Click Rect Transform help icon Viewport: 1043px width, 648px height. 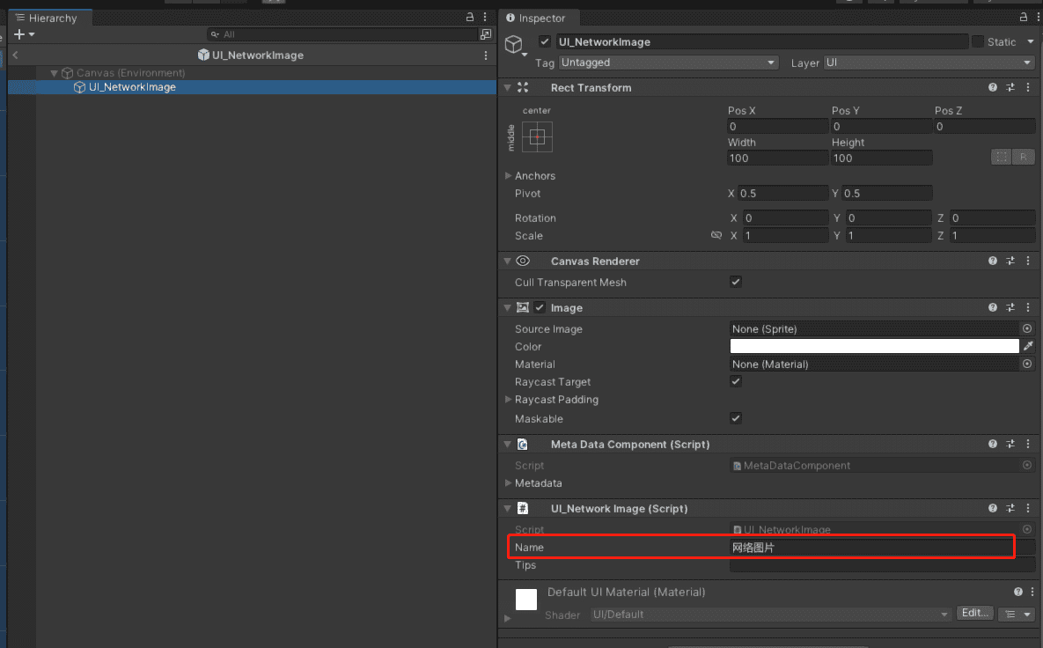click(x=993, y=87)
